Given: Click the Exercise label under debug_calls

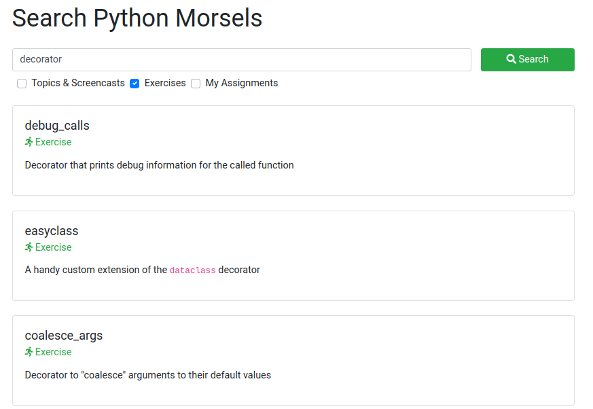Looking at the screenshot, I should pos(53,142).
